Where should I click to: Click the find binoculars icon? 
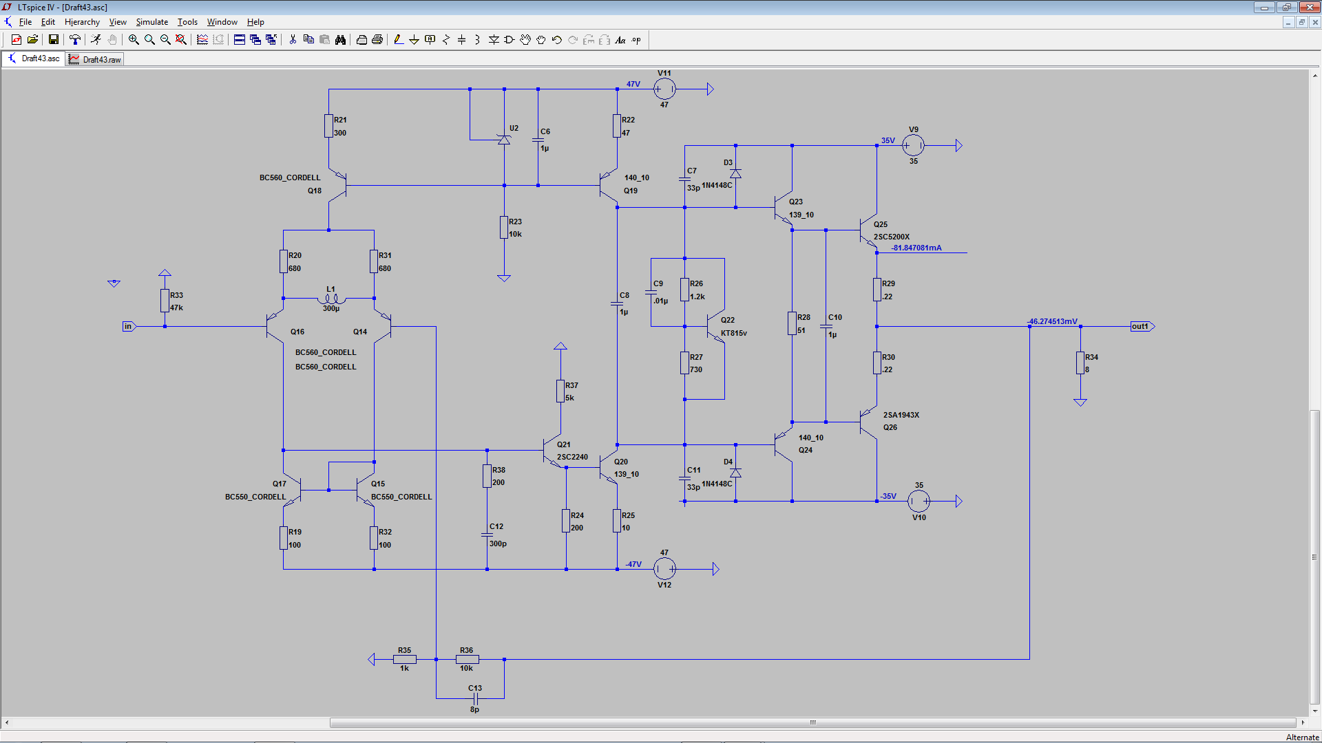pos(340,40)
